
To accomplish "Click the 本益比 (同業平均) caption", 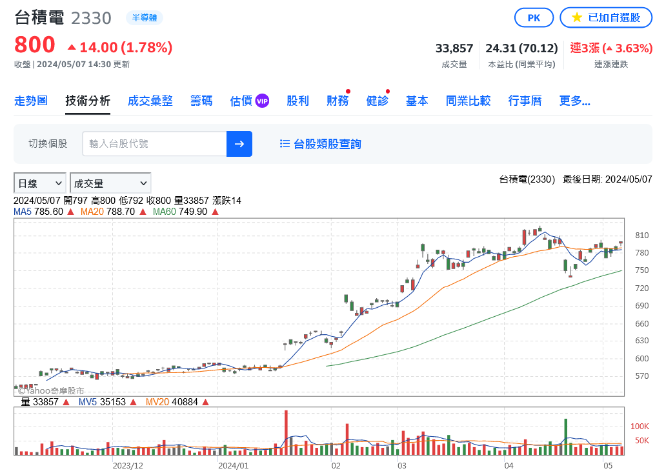I will coord(521,65).
